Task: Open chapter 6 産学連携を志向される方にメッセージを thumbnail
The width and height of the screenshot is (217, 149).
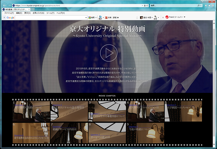Action: click(31, 133)
